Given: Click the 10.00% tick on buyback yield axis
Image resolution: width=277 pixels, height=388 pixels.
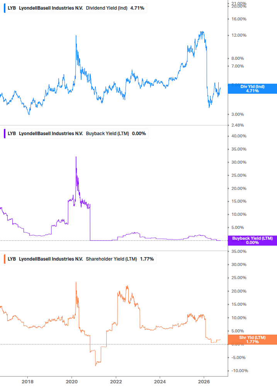Looking at the screenshot, I should (x=239, y=214).
